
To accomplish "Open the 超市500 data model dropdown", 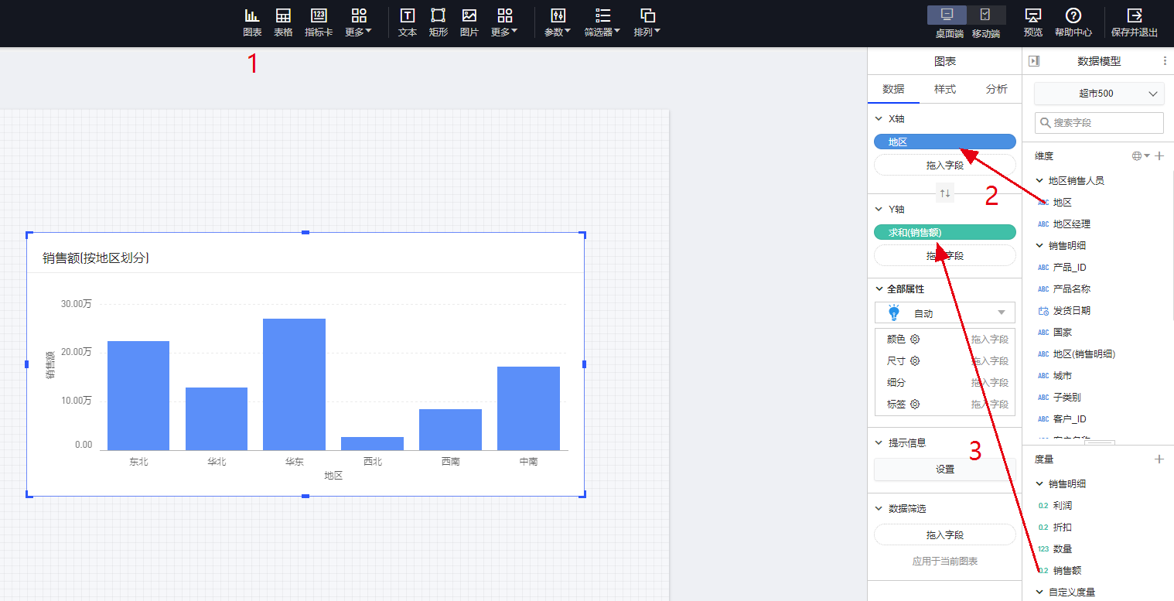I will (1098, 94).
